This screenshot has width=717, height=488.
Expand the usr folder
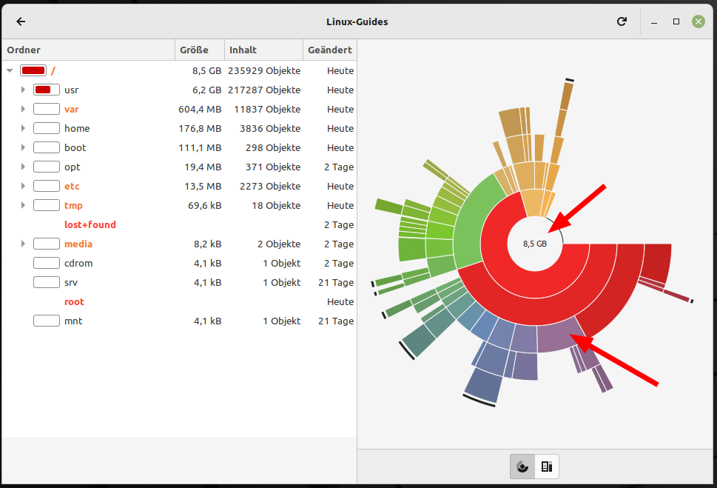point(23,90)
